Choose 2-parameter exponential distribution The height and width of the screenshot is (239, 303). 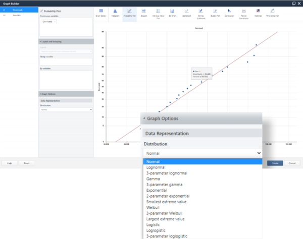point(203,196)
